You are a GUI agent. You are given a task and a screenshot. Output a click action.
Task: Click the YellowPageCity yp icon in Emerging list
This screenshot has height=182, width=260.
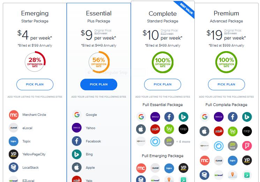tap(14, 154)
